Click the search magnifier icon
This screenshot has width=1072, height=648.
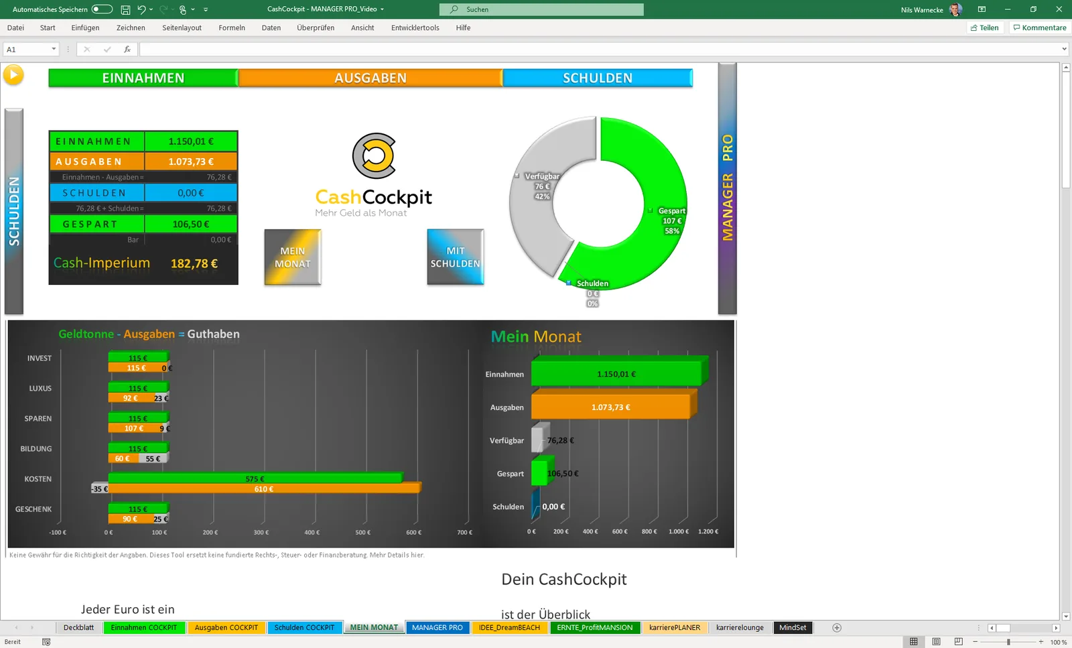point(454,9)
